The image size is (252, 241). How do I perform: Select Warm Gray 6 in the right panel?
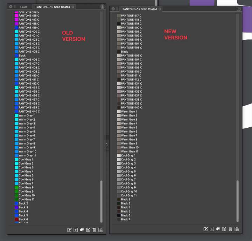[x=129, y=132]
